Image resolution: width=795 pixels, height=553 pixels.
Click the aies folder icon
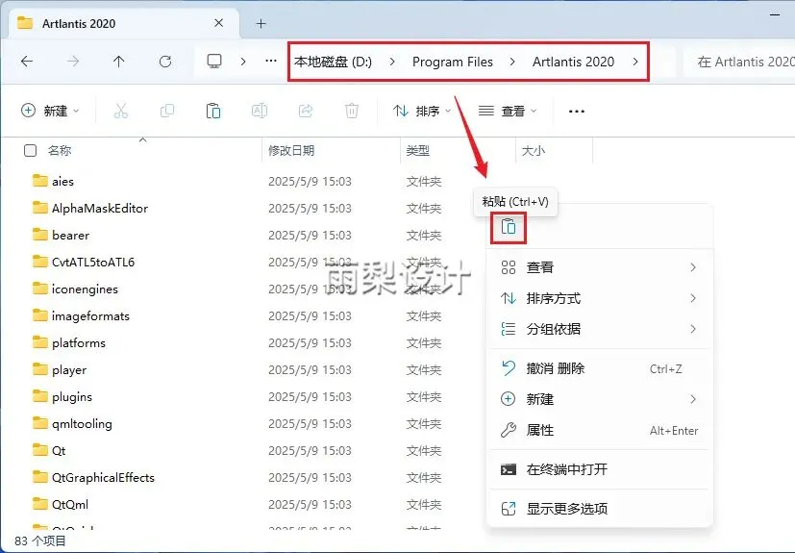click(x=40, y=181)
